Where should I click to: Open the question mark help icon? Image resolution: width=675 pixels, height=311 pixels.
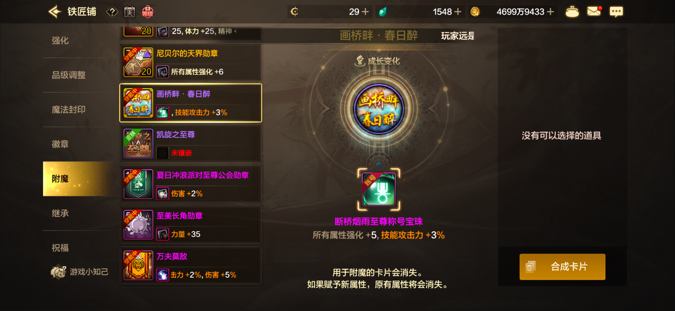pos(112,12)
